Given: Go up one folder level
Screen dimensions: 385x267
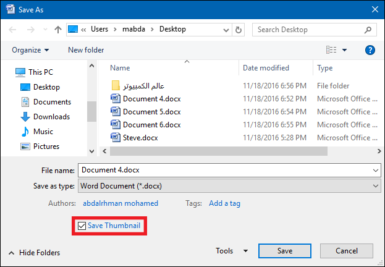Looking at the screenshot, I should [x=58, y=30].
